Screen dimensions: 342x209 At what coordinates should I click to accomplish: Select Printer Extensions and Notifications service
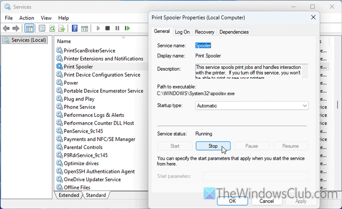104,59
